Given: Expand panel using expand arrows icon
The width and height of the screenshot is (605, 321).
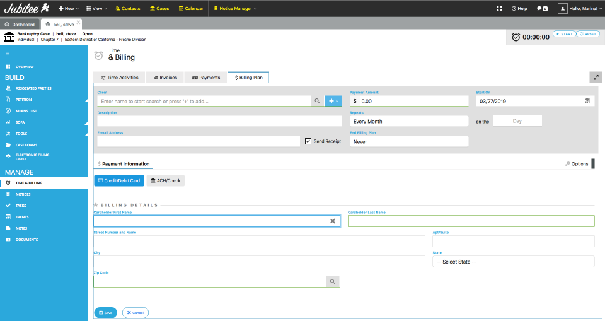Looking at the screenshot, I should click(596, 78).
